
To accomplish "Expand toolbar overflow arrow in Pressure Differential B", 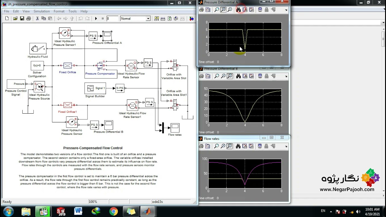I will (286, 77).
